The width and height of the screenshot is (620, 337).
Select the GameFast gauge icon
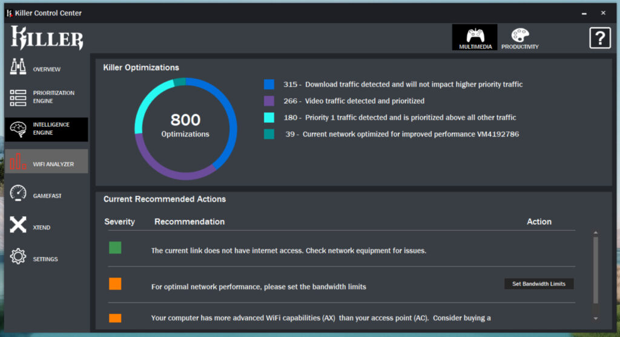[18, 193]
